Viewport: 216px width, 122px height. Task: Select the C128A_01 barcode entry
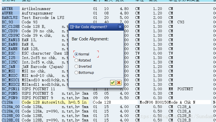pyautogui.click(x=11, y=111)
